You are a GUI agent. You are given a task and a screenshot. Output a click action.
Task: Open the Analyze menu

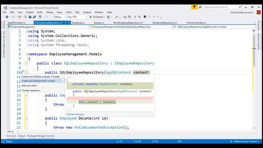[x=87, y=12]
